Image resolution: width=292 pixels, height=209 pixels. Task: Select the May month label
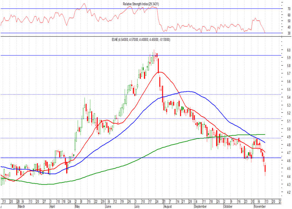coord(77,206)
